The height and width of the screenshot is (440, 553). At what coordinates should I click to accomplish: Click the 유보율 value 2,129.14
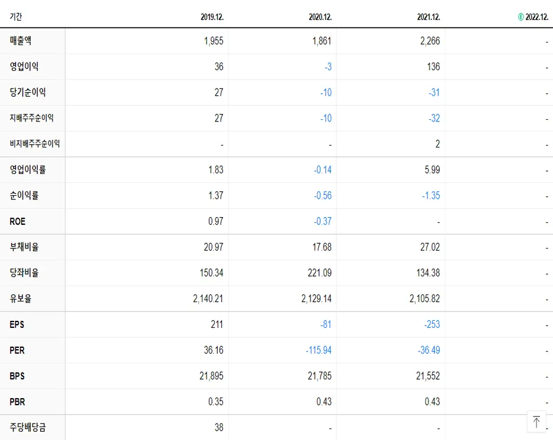coord(316,298)
